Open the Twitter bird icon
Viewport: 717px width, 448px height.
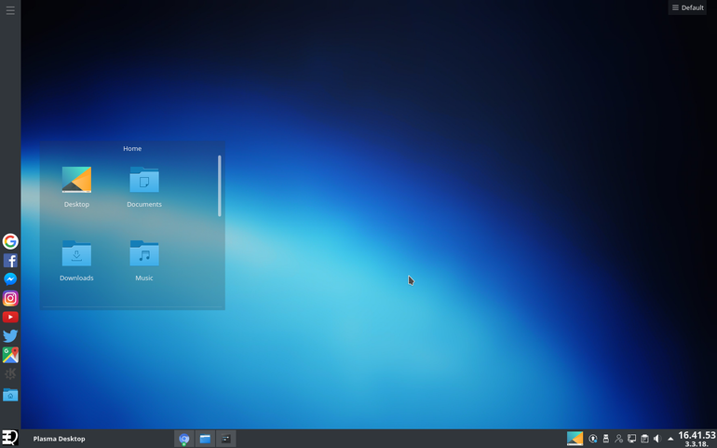(10, 336)
